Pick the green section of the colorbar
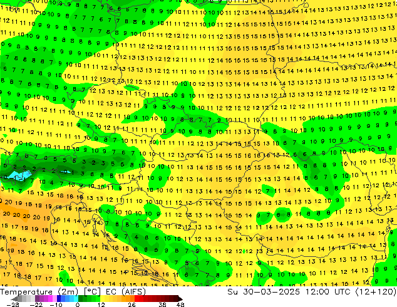 pos(90,299)
